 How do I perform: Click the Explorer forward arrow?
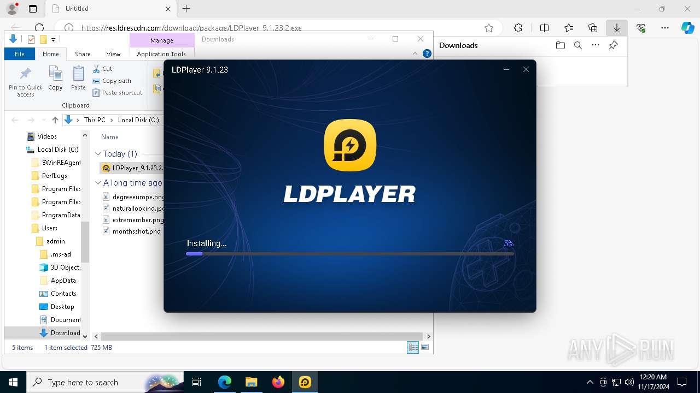coord(31,120)
